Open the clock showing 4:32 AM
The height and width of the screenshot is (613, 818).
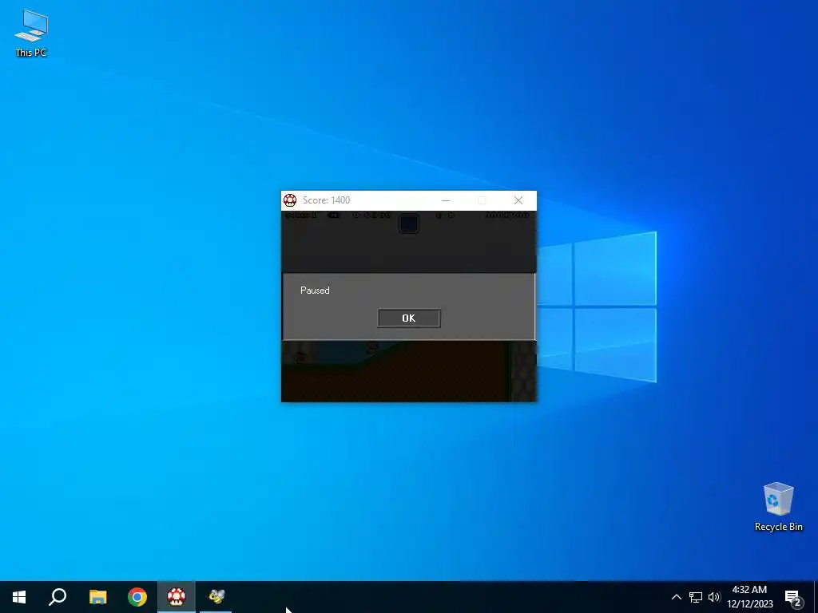pos(749,597)
